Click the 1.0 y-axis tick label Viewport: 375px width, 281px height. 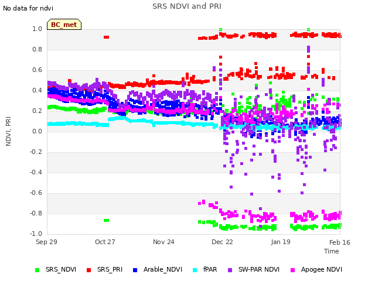pyautogui.click(x=37, y=29)
